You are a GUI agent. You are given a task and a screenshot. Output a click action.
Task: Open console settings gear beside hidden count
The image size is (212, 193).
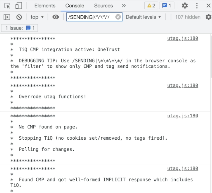point(208,17)
